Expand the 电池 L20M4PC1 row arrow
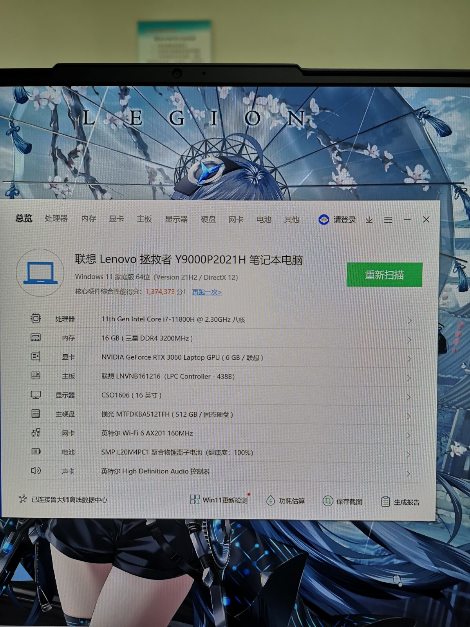 click(408, 455)
